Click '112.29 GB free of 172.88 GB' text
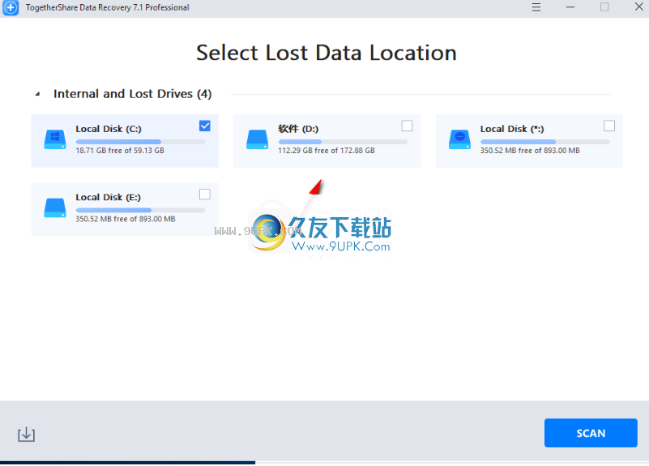The image size is (649, 466). coord(327,151)
